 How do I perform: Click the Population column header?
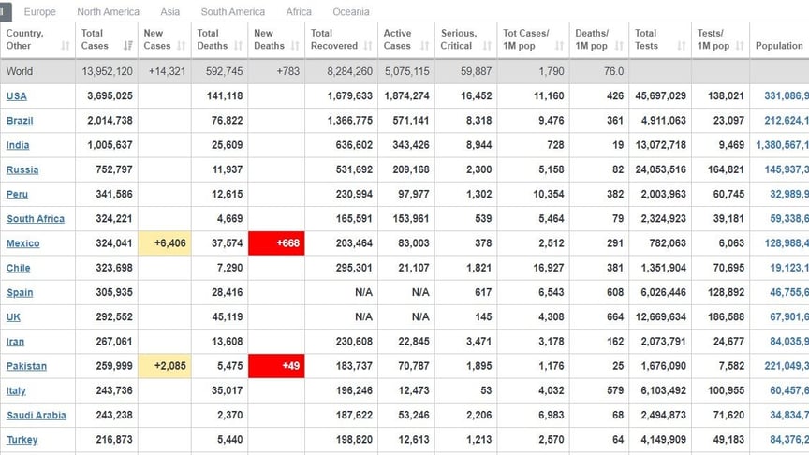pos(779,46)
